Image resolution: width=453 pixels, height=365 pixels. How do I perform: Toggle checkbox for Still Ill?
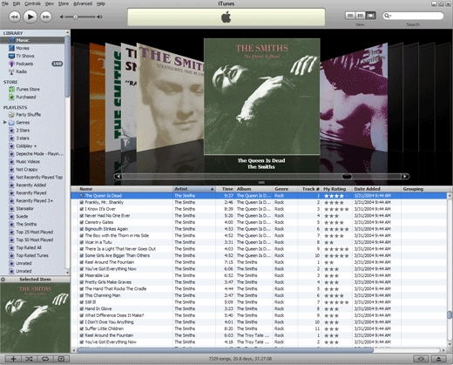pos(82,302)
